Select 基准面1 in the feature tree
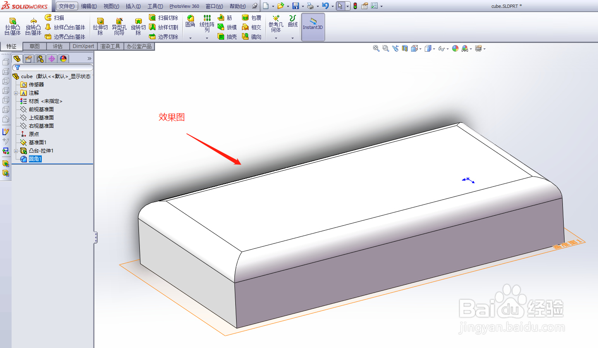Viewport: 598px width, 348px height. click(x=37, y=143)
